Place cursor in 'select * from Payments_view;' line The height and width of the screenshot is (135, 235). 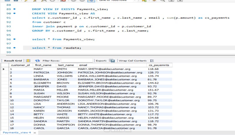point(63,39)
